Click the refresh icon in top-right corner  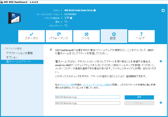[163, 10]
